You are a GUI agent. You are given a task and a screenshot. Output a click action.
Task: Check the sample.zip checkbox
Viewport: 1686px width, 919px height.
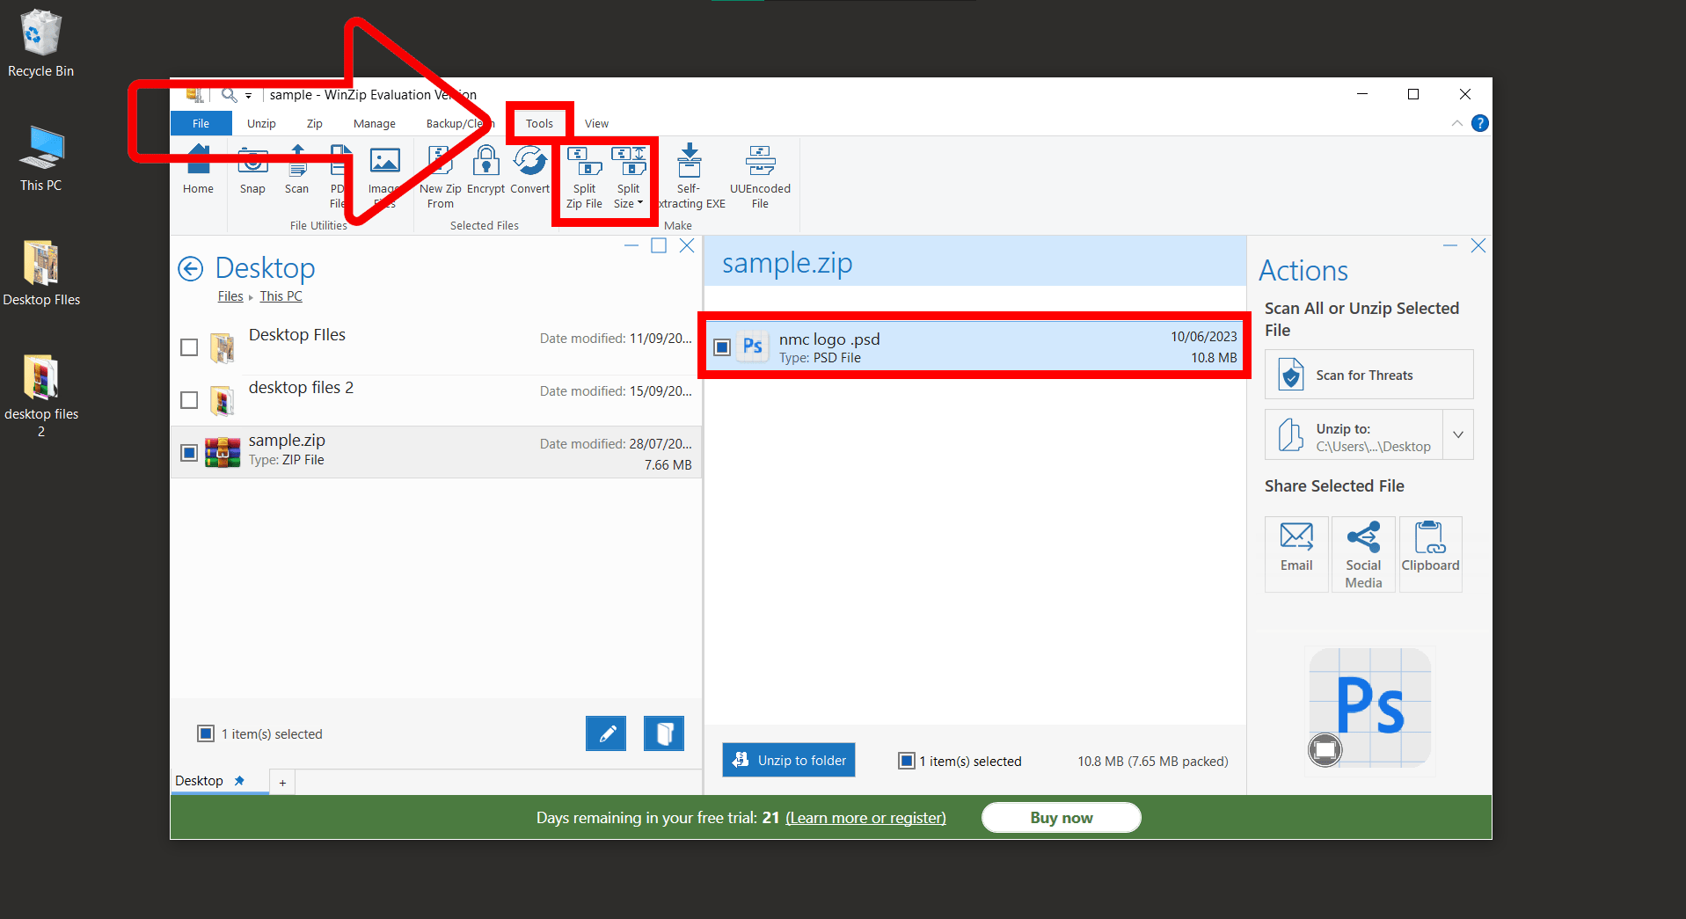[x=188, y=452]
